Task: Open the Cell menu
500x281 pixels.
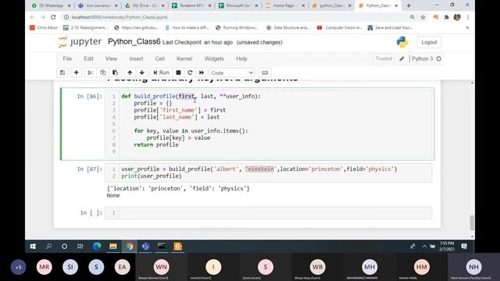Action: (159, 59)
